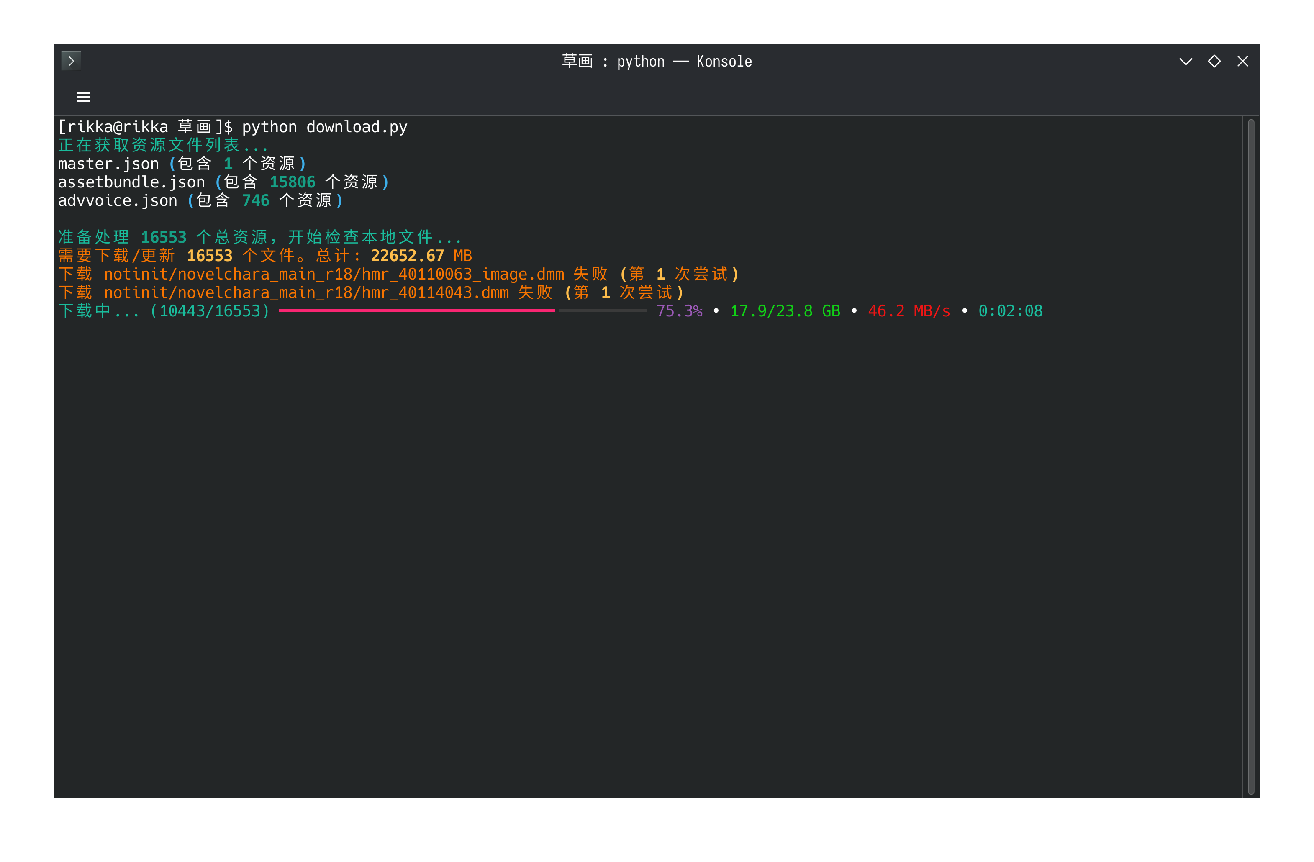The height and width of the screenshot is (862, 1314).
Task: Open the Konsole hamburger menu
Action: pos(83,97)
